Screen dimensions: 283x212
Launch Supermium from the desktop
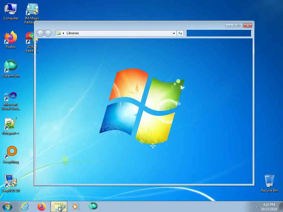(11, 69)
